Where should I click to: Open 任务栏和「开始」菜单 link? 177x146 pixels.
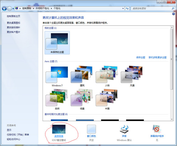coord(18,135)
